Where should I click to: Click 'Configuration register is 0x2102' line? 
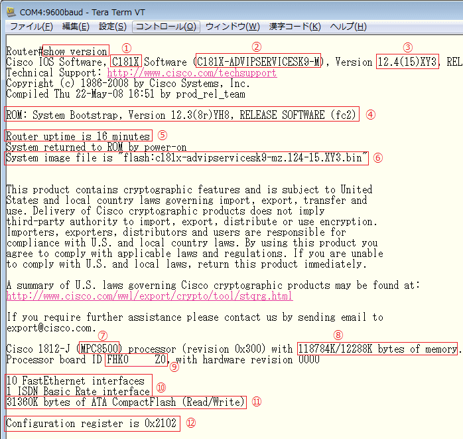(92, 423)
